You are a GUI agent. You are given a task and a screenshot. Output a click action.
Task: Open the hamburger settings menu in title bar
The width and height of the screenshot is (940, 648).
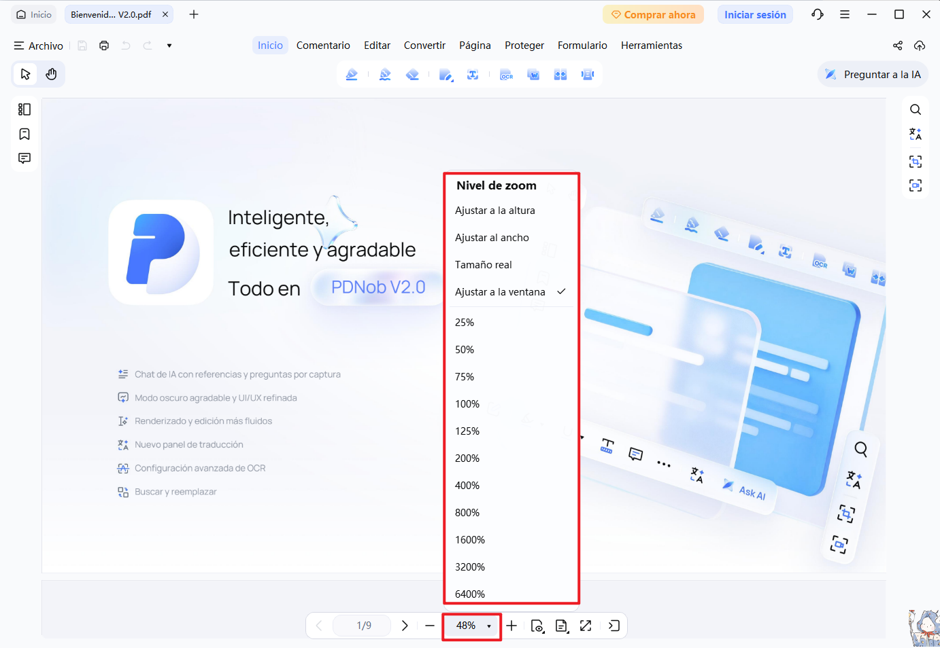point(845,14)
